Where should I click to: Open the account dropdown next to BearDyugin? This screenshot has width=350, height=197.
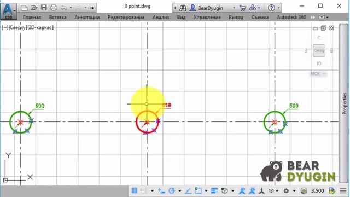[x=234, y=8]
